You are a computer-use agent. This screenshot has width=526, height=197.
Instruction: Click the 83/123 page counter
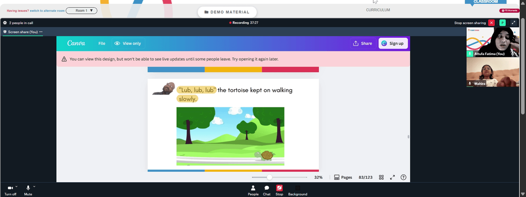pos(366,177)
